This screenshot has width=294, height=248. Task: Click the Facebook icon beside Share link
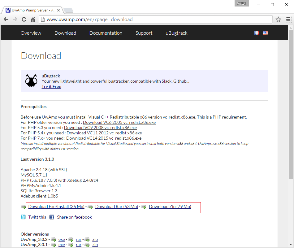tap(52, 217)
